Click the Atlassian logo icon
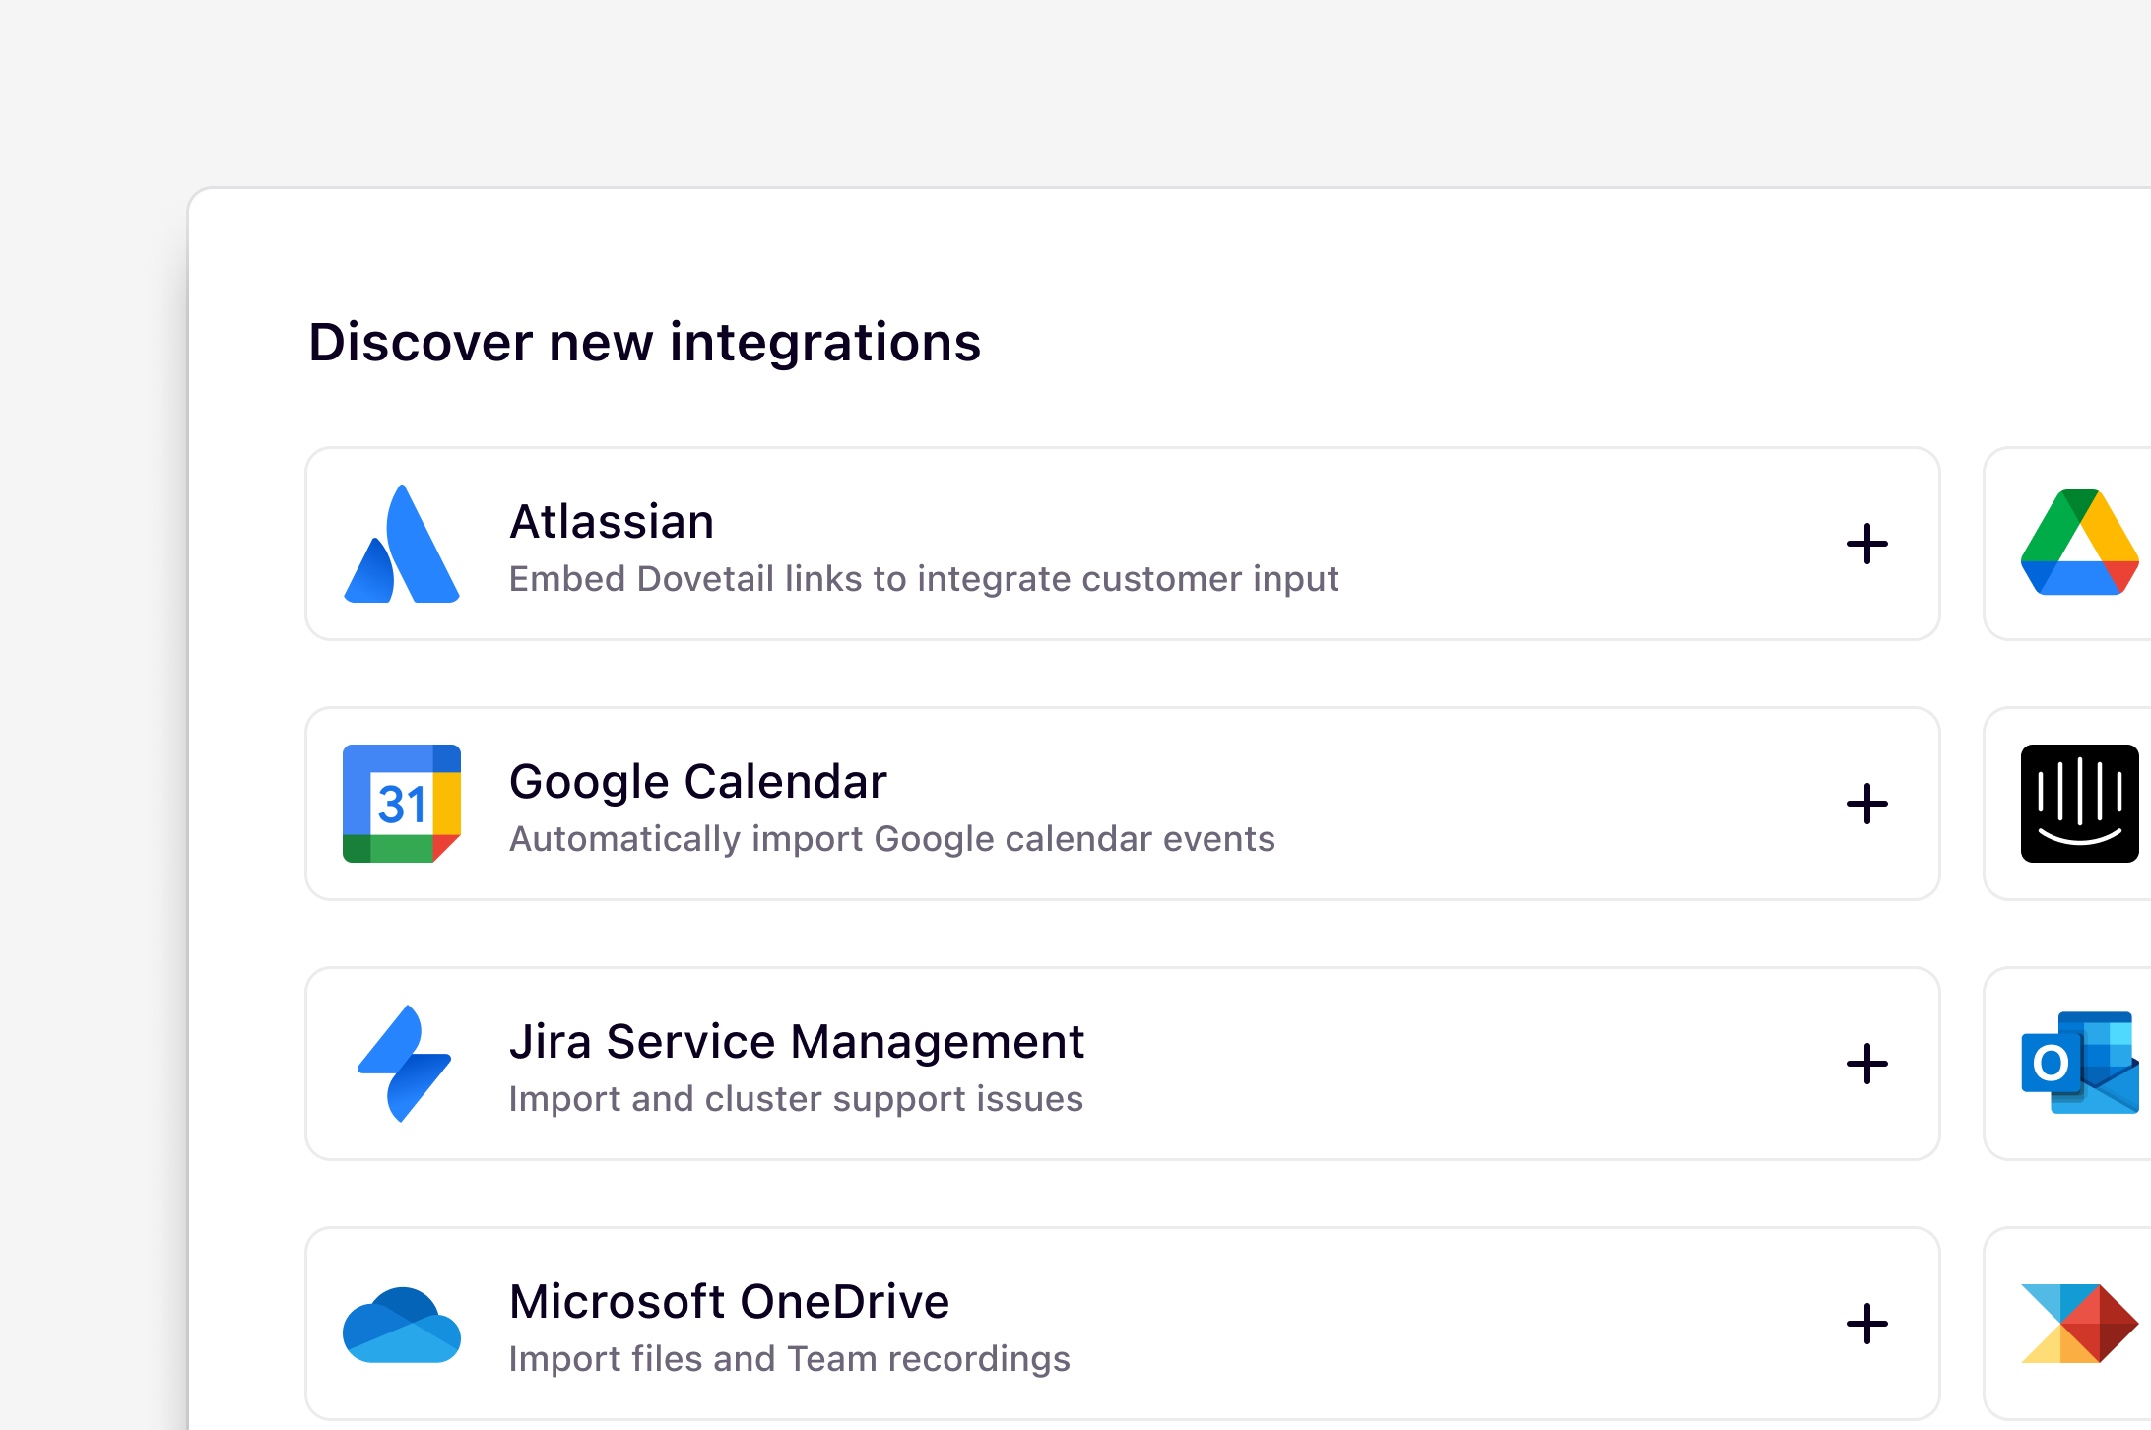The width and height of the screenshot is (2151, 1430). 402,544
